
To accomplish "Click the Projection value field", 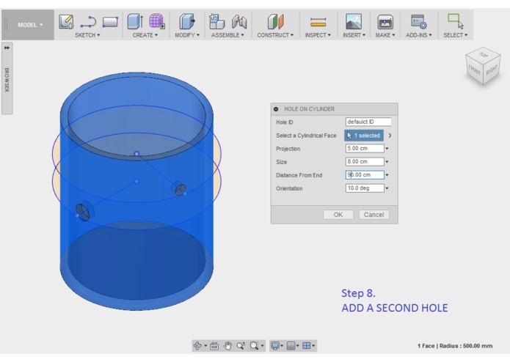I will (x=365, y=148).
